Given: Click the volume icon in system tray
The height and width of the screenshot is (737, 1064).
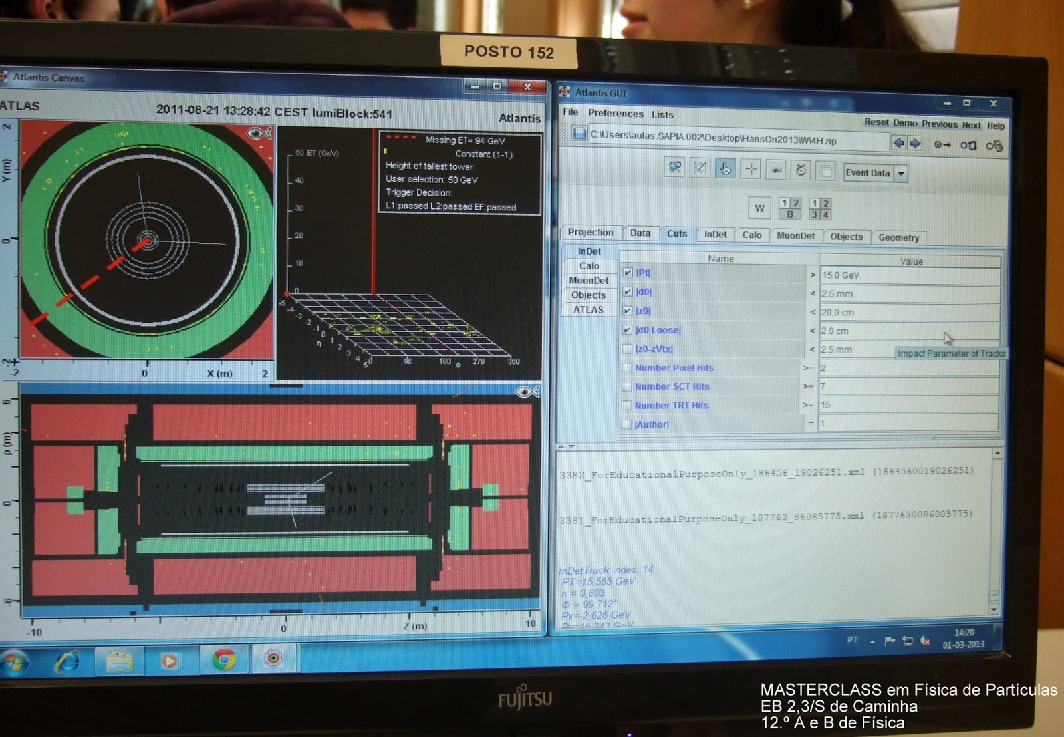Looking at the screenshot, I should pyautogui.click(x=925, y=641).
